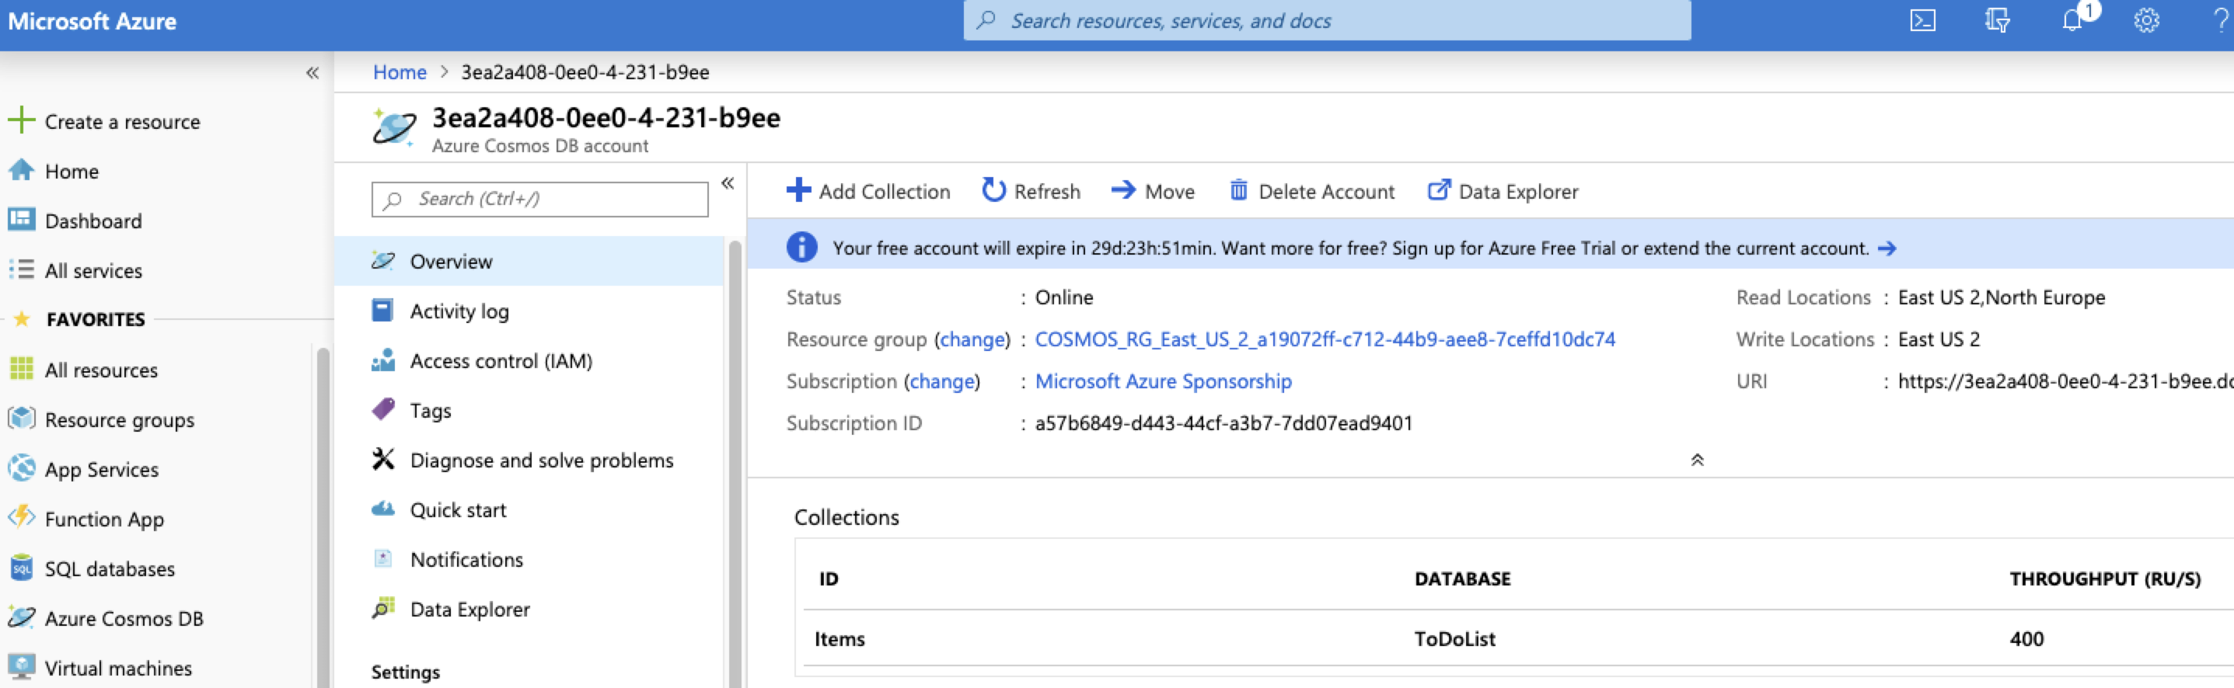This screenshot has height=688, width=2234.
Task: Click the Subscription ID value a57b6849
Action: pos(1223,423)
